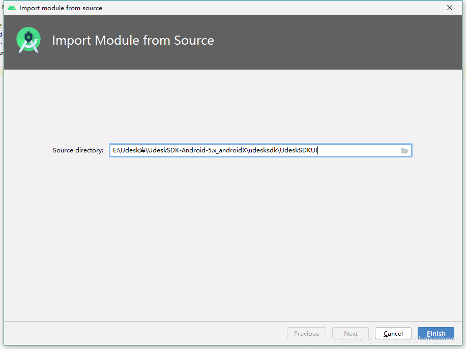The width and height of the screenshot is (466, 349).
Task: Click the disabled Previous button
Action: click(306, 334)
